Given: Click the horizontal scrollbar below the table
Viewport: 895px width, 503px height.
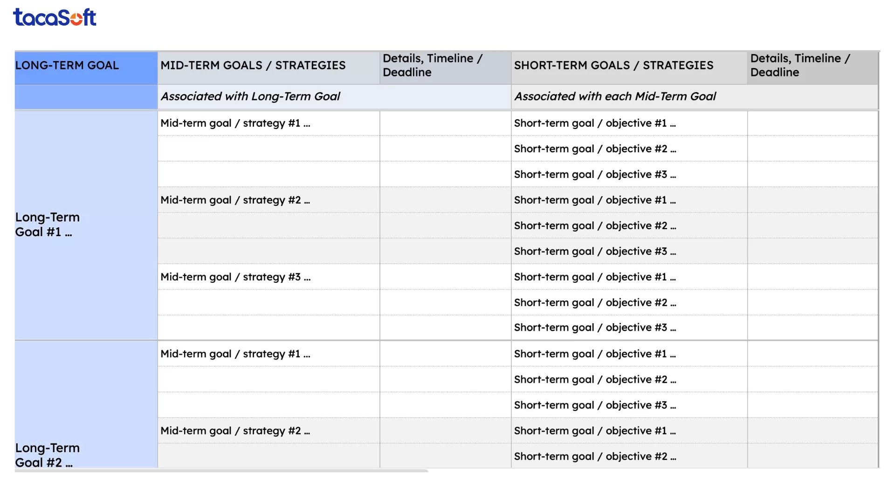Looking at the screenshot, I should pyautogui.click(x=221, y=471).
